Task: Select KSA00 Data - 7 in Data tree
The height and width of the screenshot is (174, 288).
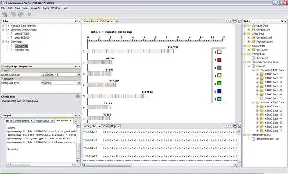Action: coord(273,131)
